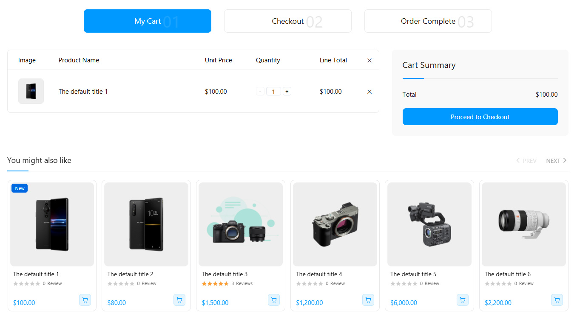Remove The default title 1 from cart
Viewport: 577px width, 319px height.
click(x=370, y=92)
